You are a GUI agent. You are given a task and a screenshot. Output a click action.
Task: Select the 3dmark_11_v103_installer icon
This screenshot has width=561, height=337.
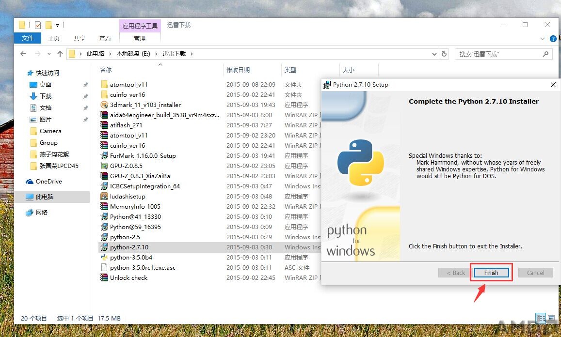[x=104, y=105]
